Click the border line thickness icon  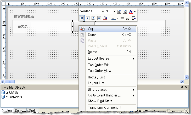[x=122, y=18]
